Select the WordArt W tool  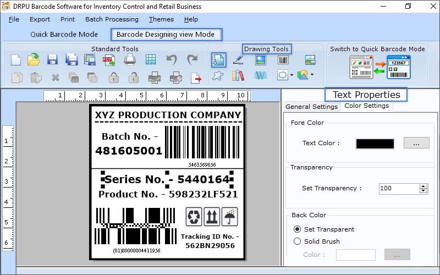click(x=260, y=75)
